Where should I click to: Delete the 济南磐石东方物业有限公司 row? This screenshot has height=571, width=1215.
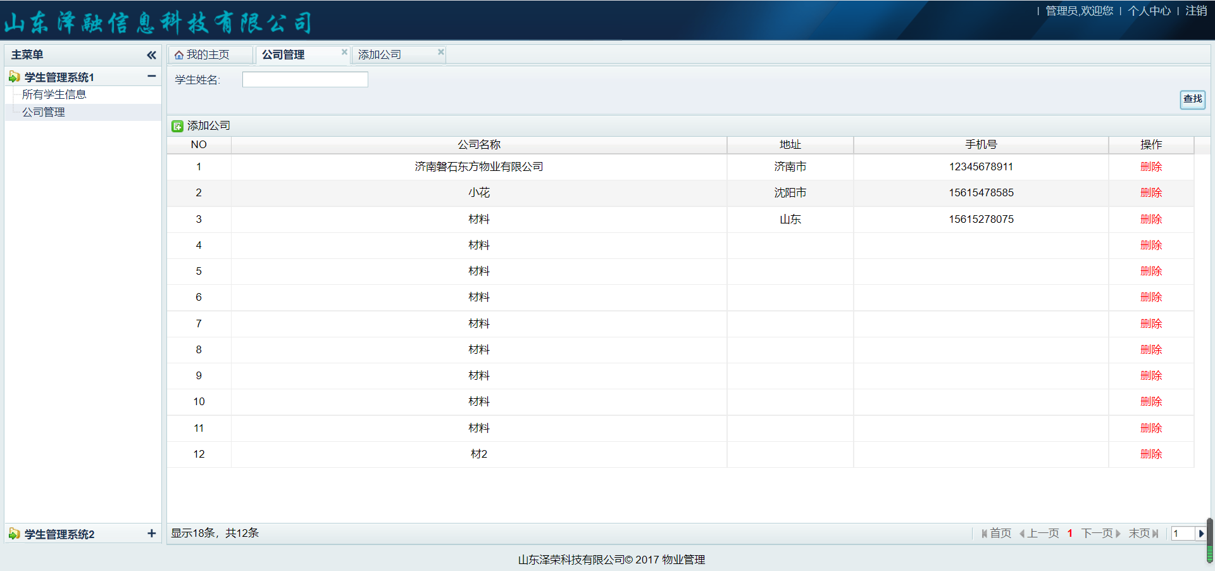click(x=1150, y=166)
